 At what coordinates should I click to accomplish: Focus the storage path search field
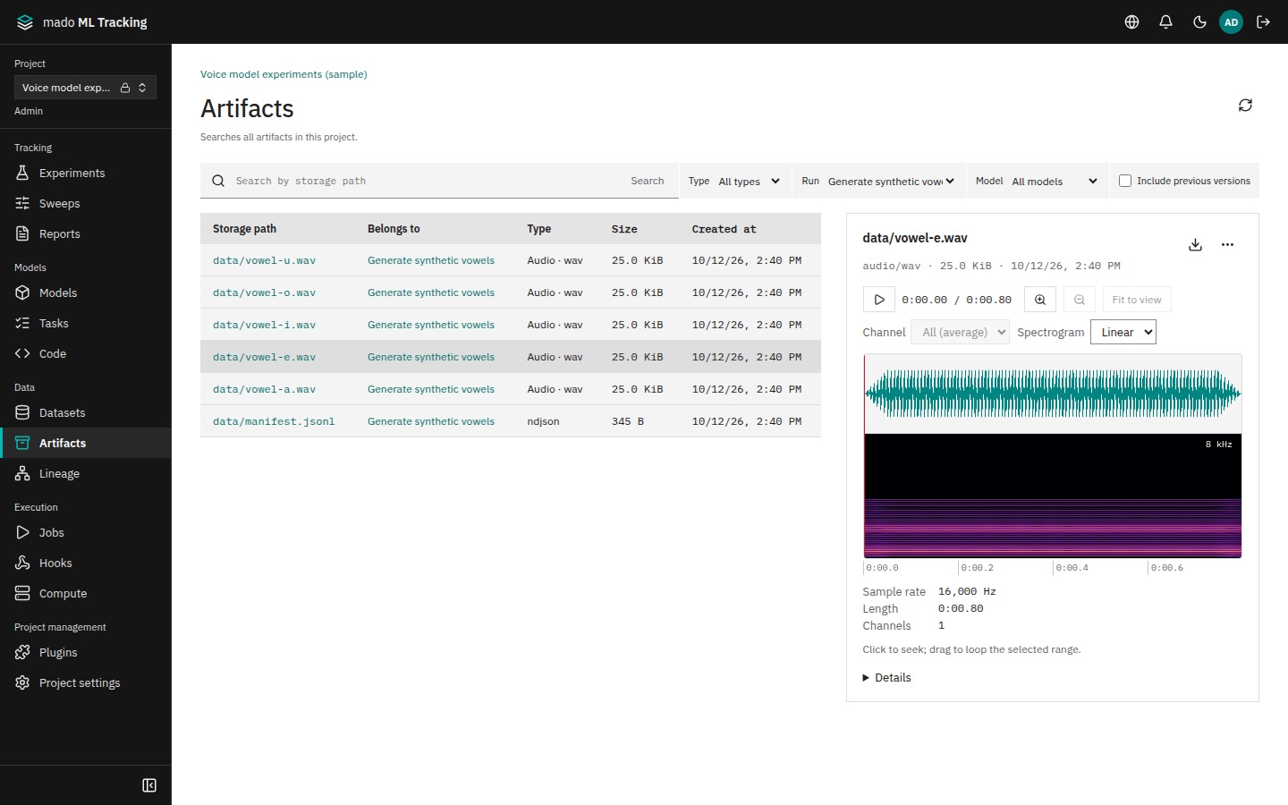point(426,181)
